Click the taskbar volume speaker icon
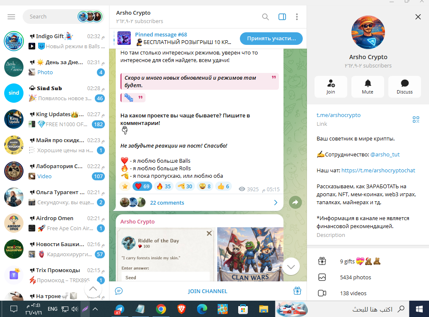 74,309
